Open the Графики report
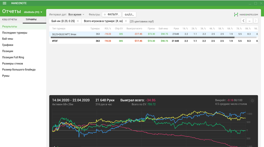 8,45
